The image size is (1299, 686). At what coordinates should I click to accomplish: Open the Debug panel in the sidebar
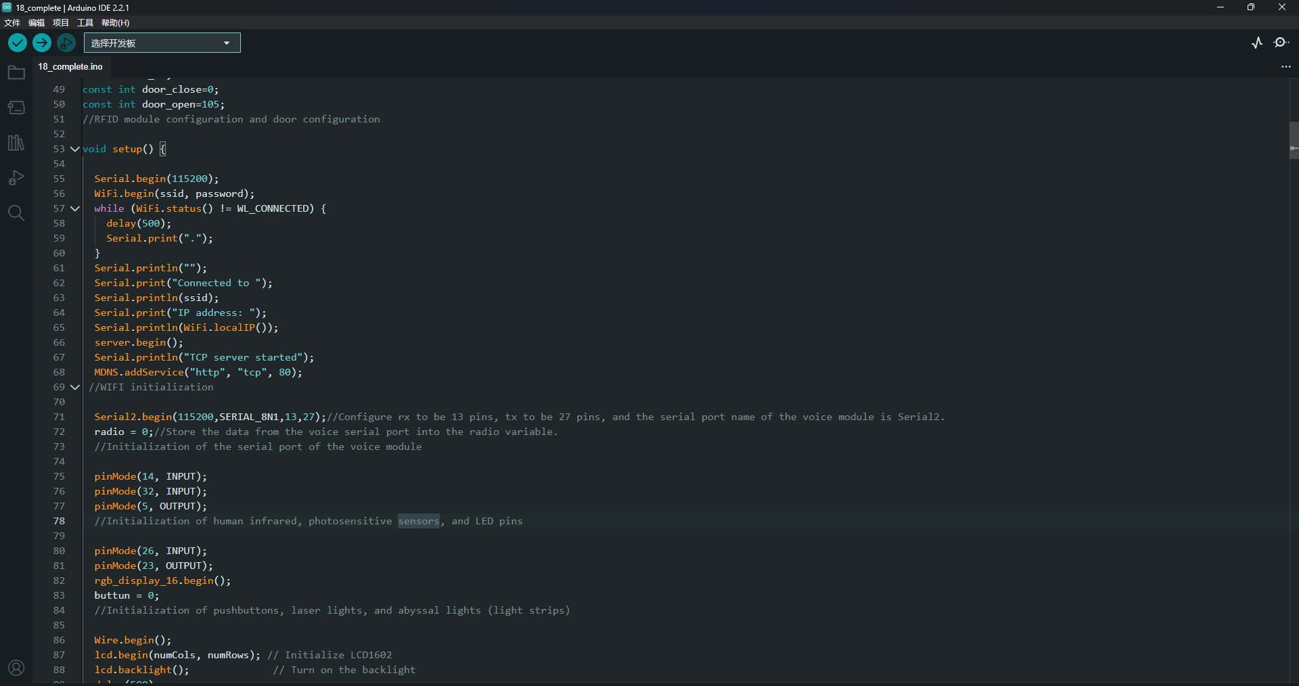[x=16, y=178]
